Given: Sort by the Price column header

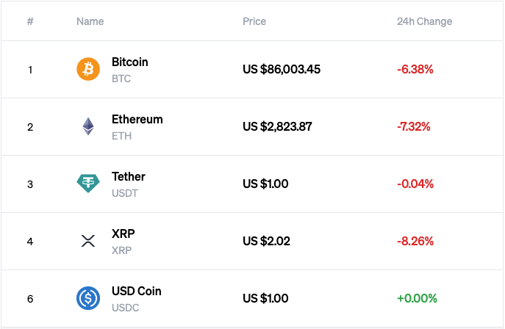Looking at the screenshot, I should 254,21.
